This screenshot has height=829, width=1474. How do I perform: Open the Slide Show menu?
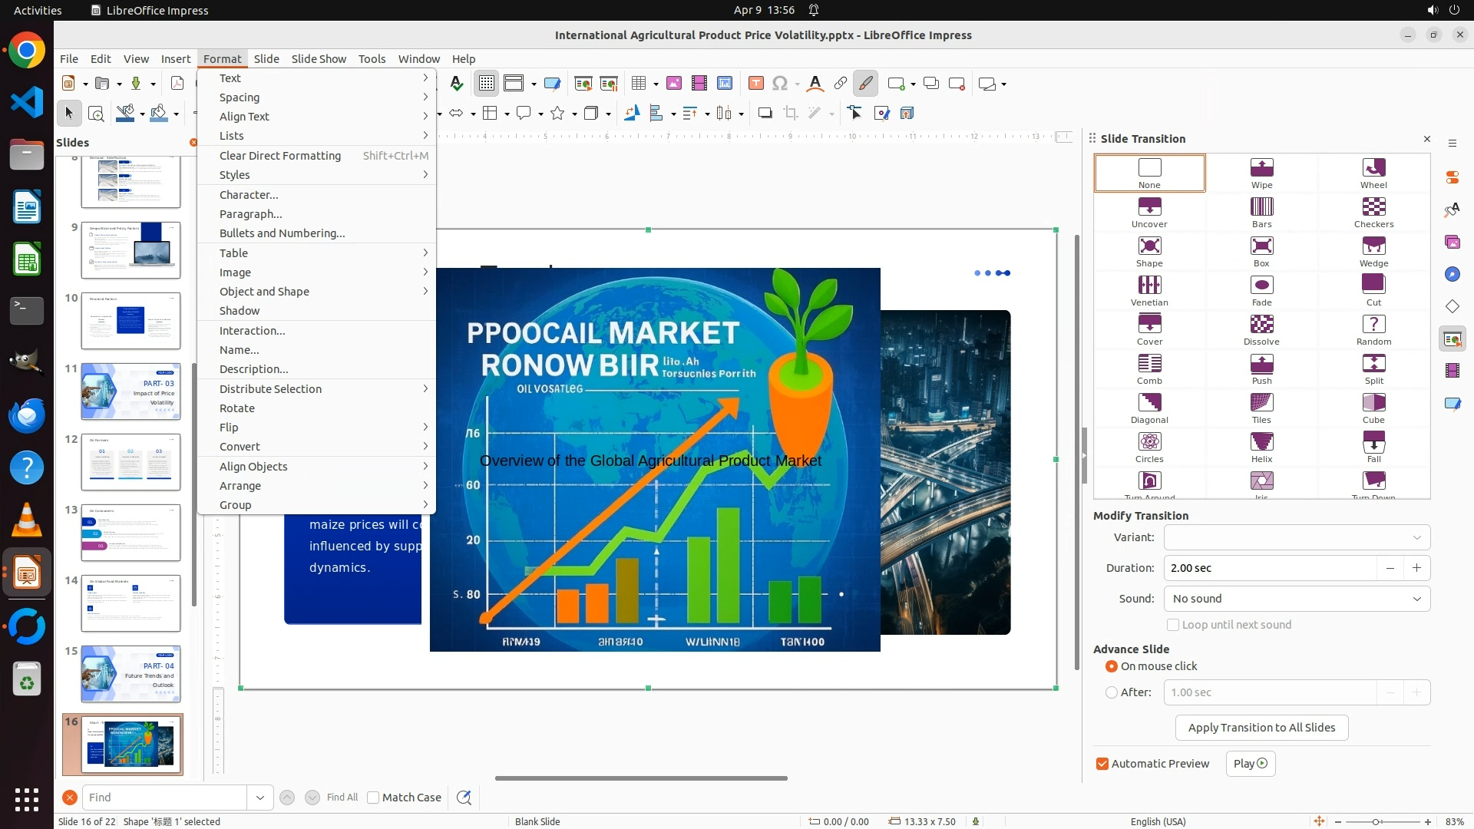(x=318, y=58)
